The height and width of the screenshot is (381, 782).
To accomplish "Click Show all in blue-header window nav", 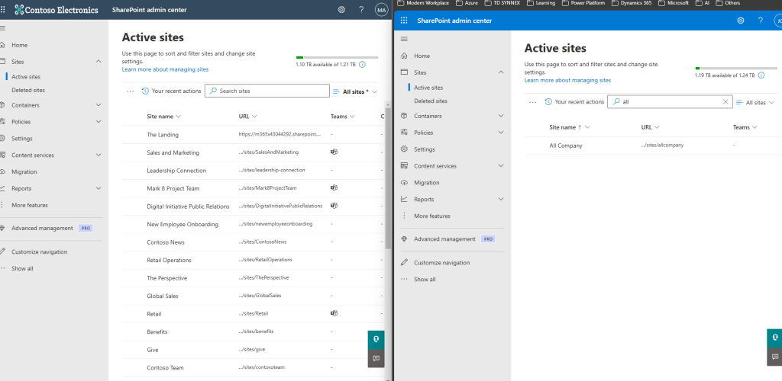I will [425, 279].
